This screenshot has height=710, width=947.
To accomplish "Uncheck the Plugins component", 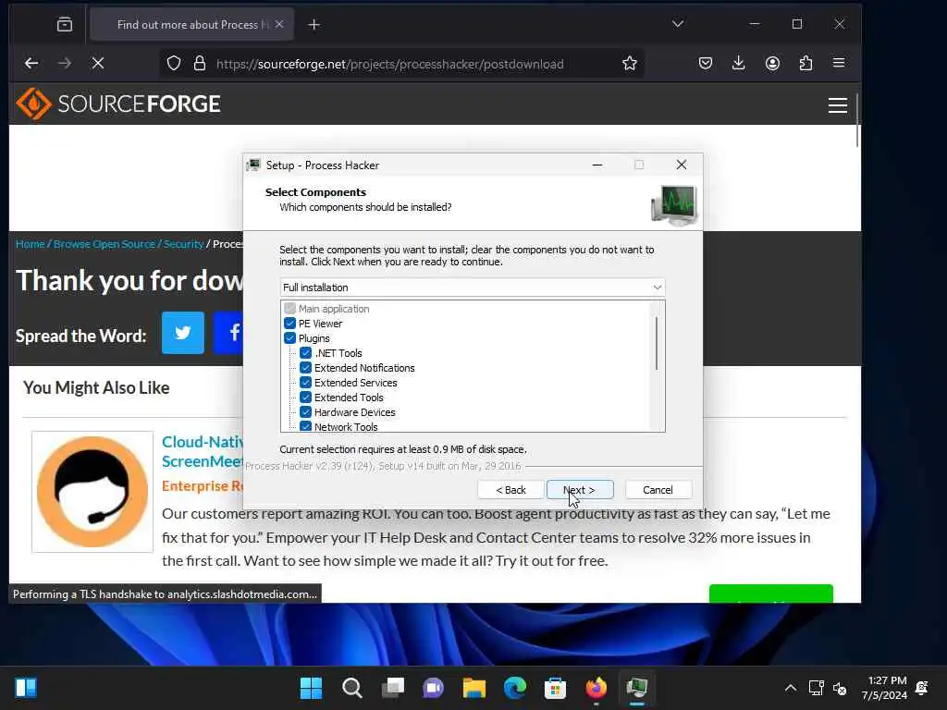I will point(289,338).
